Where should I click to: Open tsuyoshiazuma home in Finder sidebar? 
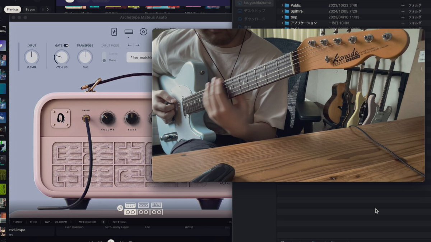coord(255,3)
